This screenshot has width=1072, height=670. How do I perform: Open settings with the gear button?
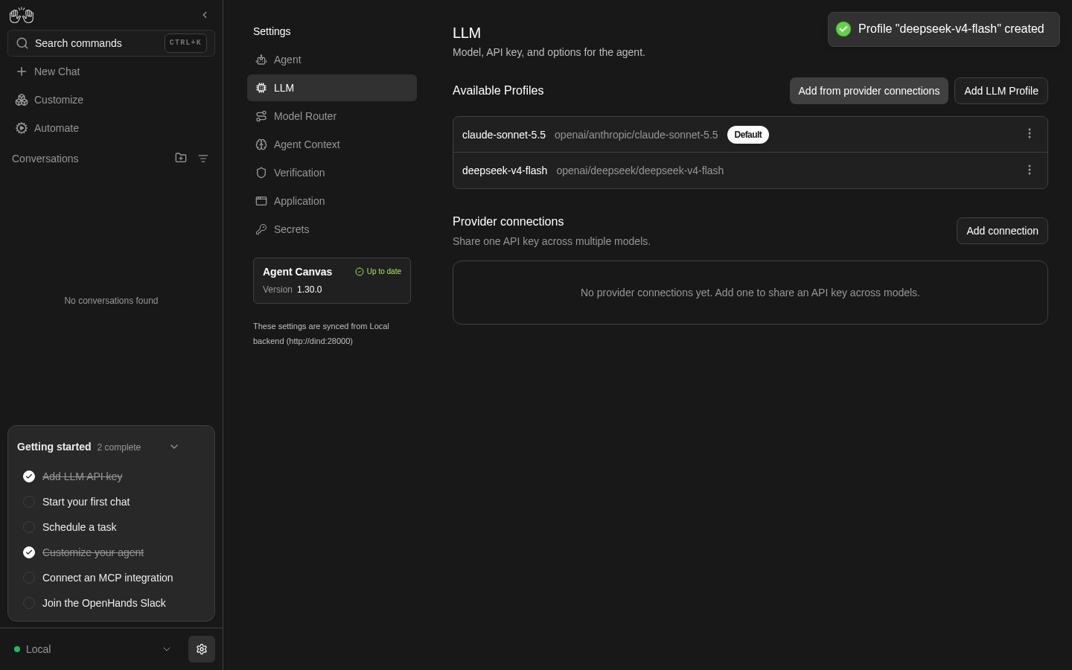point(202,649)
